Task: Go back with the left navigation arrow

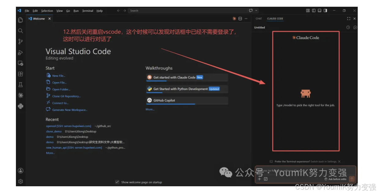Action: pyautogui.click(x=118, y=11)
